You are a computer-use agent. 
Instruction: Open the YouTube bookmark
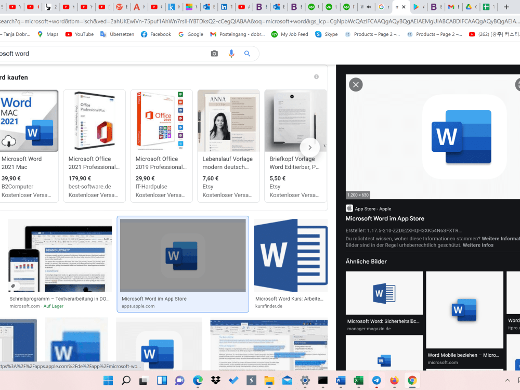[x=80, y=34]
